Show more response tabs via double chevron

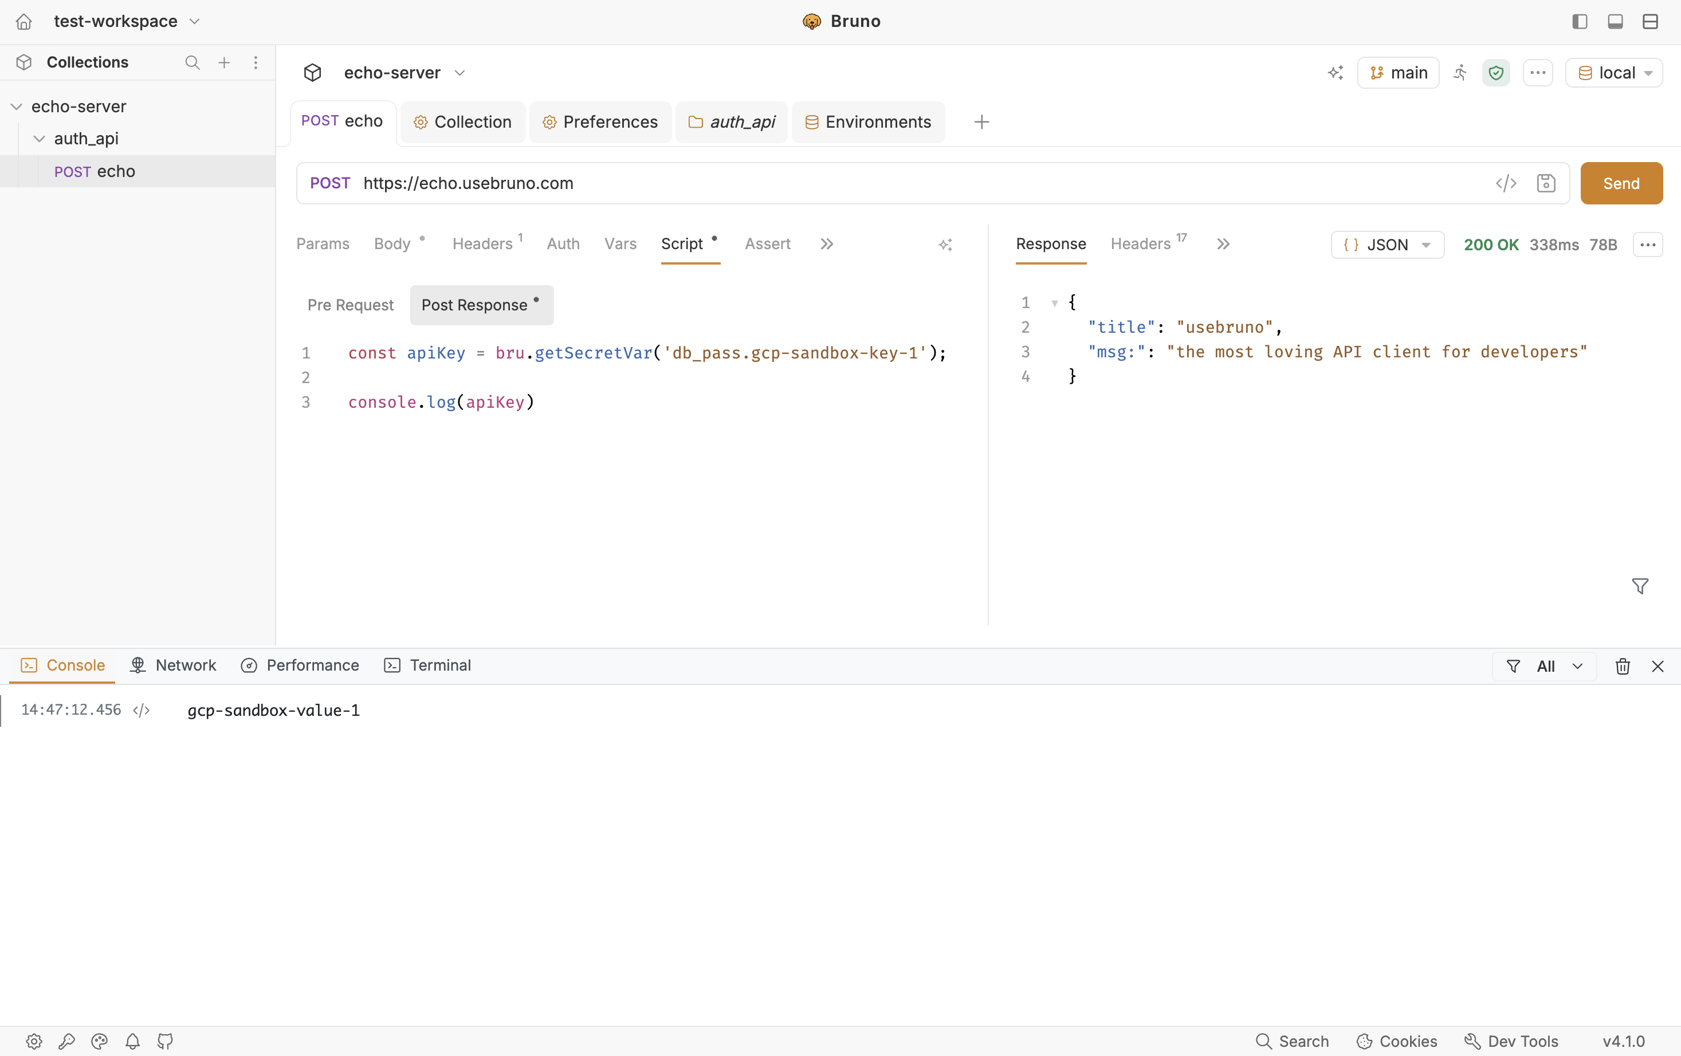point(1223,245)
